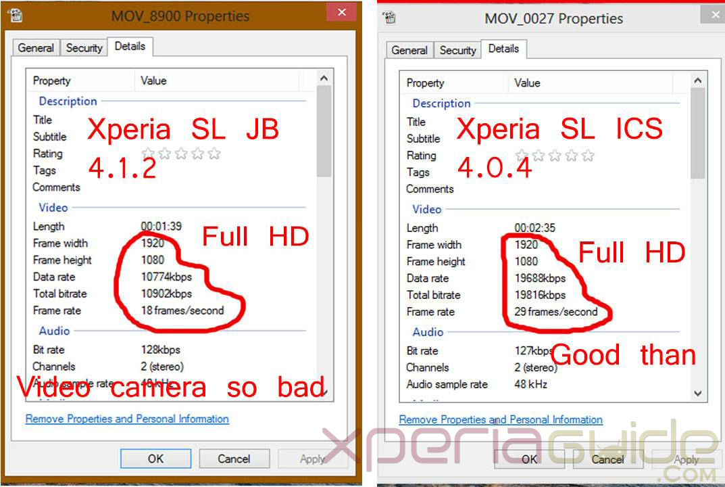Click scroll-down arrow in MOV_0027 details list
Image resolution: width=725 pixels, height=487 pixels.
pyautogui.click(x=698, y=394)
